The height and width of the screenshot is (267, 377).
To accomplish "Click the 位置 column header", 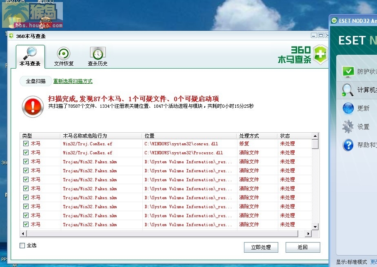I will click(189, 136).
